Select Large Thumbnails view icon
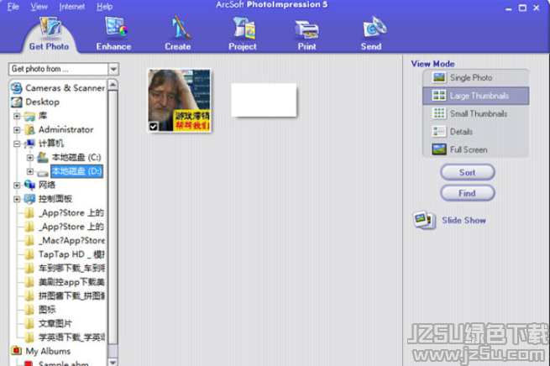 (x=439, y=96)
